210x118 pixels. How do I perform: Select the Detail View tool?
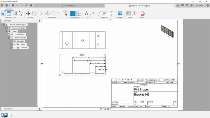coord(21,13)
